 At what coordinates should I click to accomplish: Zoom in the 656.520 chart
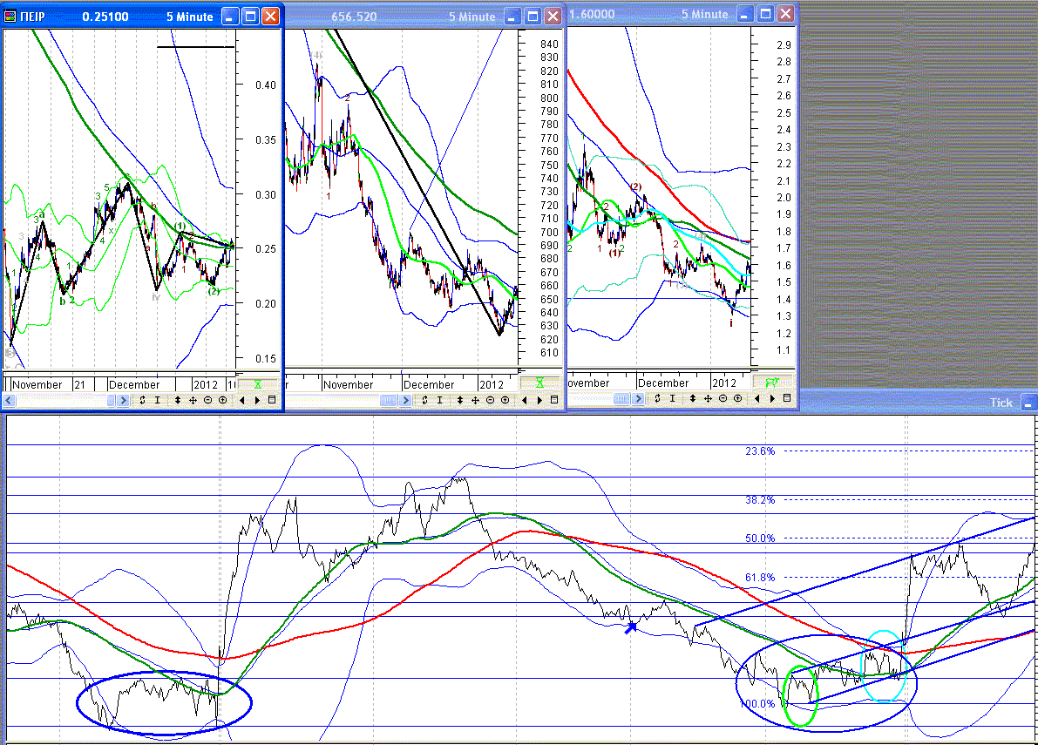[505, 400]
